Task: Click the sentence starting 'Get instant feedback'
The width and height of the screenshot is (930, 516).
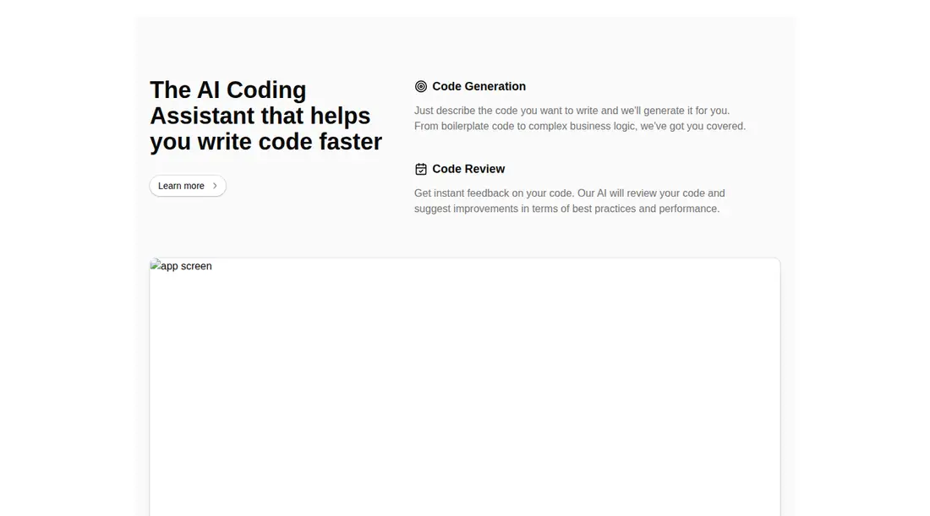Action: [494, 193]
